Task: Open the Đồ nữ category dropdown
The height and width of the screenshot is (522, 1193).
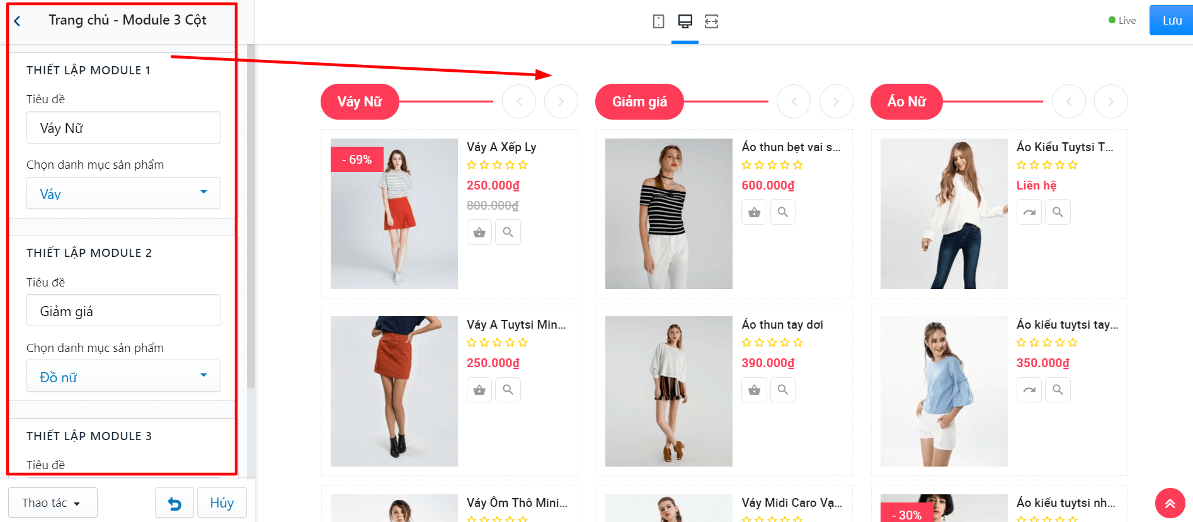Action: 123,376
